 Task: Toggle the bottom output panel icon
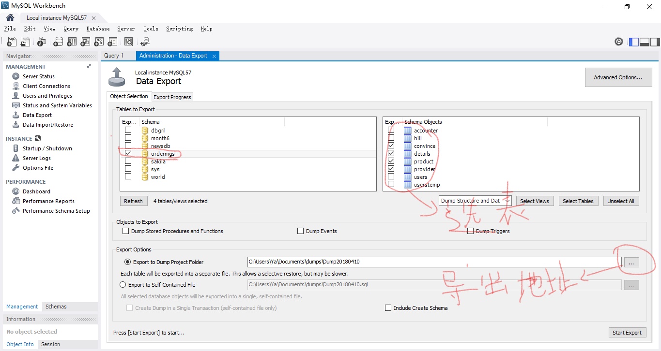645,42
